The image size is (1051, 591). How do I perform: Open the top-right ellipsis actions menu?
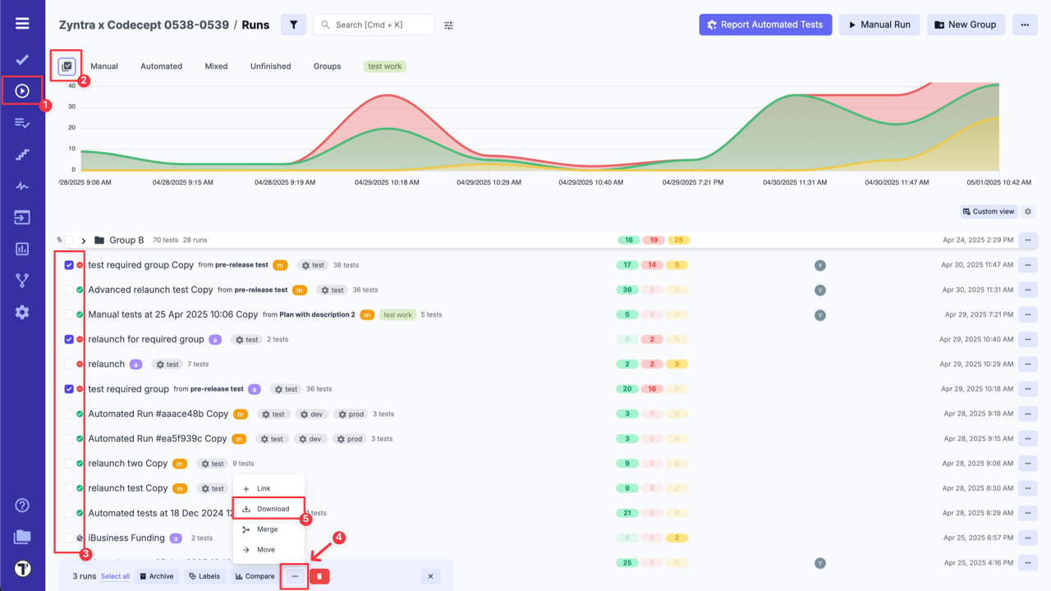pos(1025,25)
